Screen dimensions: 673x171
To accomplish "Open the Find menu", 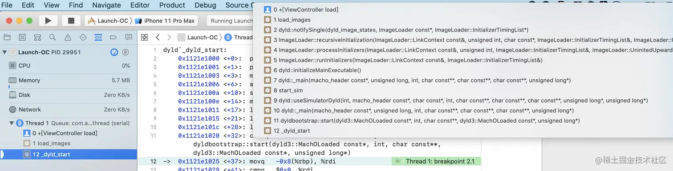I will point(76,5).
